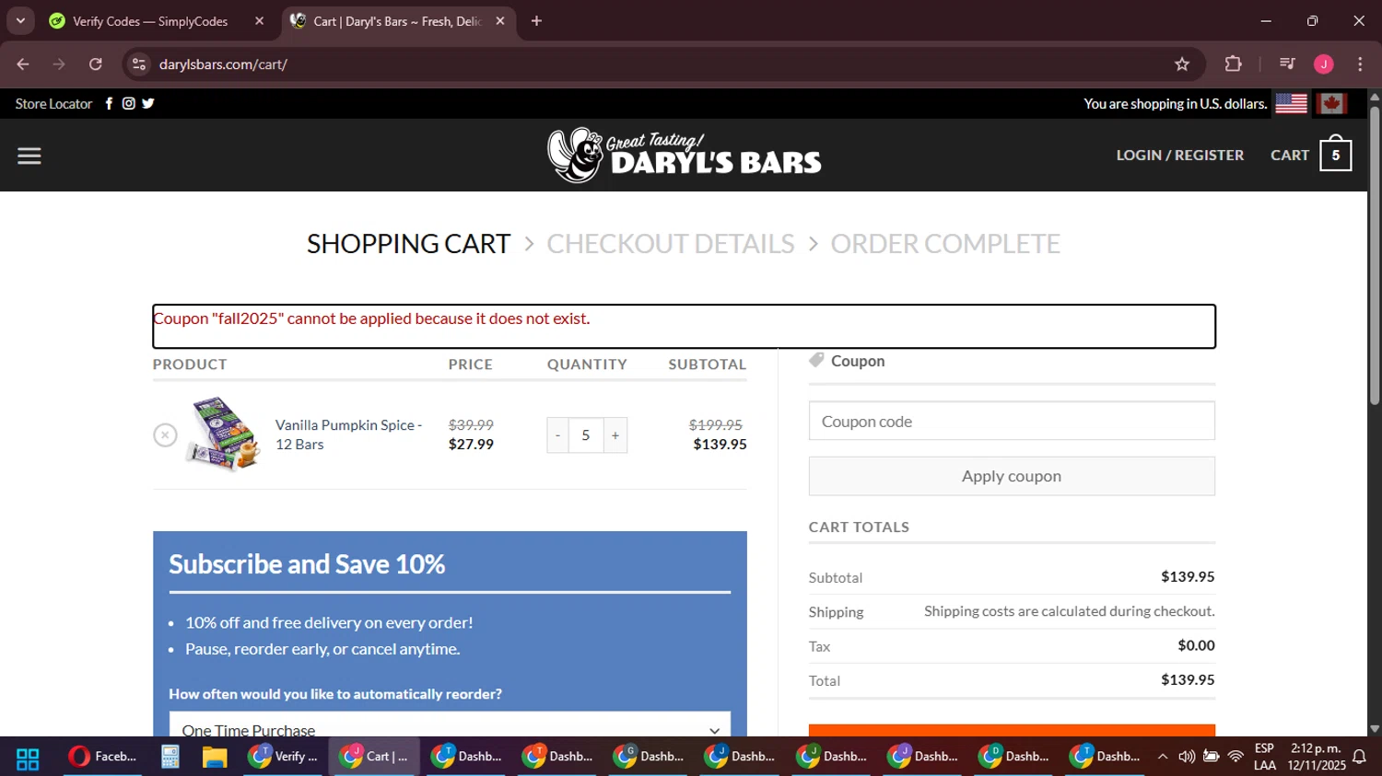Click the crossed-out $199.95 subtotal

[x=716, y=424]
